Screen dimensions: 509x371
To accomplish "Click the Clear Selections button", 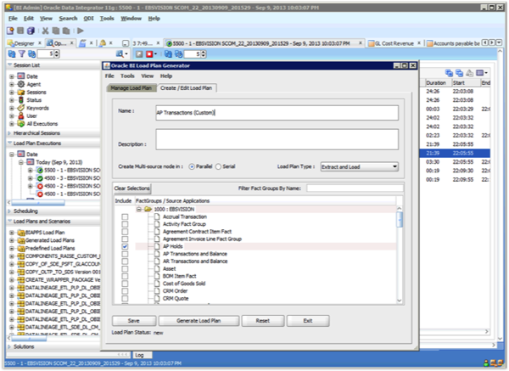I will coord(131,188).
